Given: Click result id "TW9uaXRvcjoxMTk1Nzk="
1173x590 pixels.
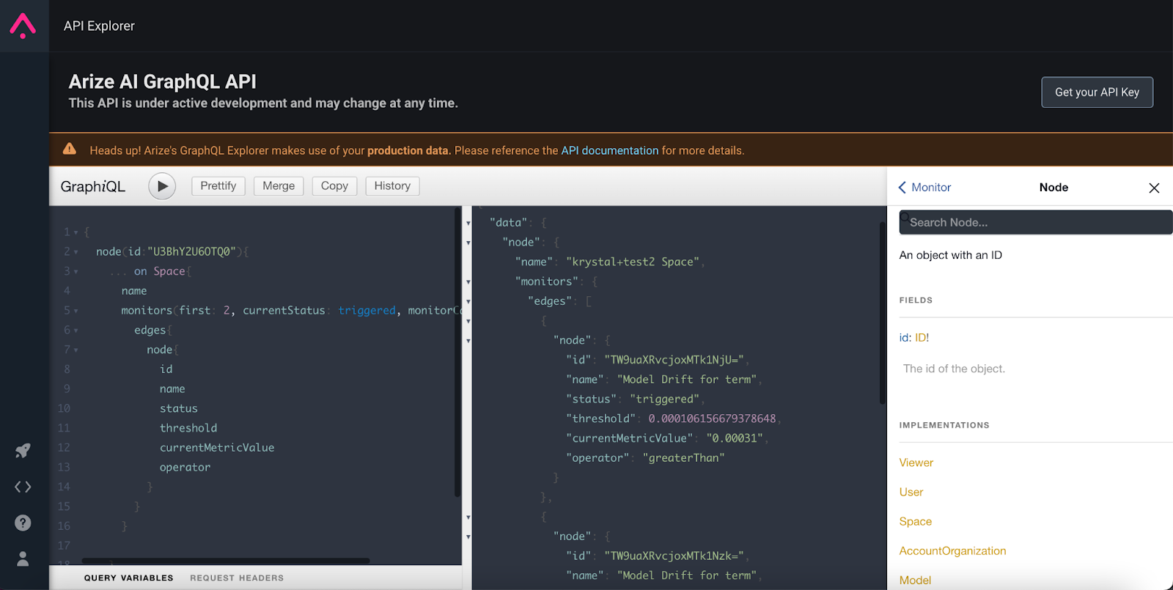Looking at the screenshot, I should coord(674,556).
